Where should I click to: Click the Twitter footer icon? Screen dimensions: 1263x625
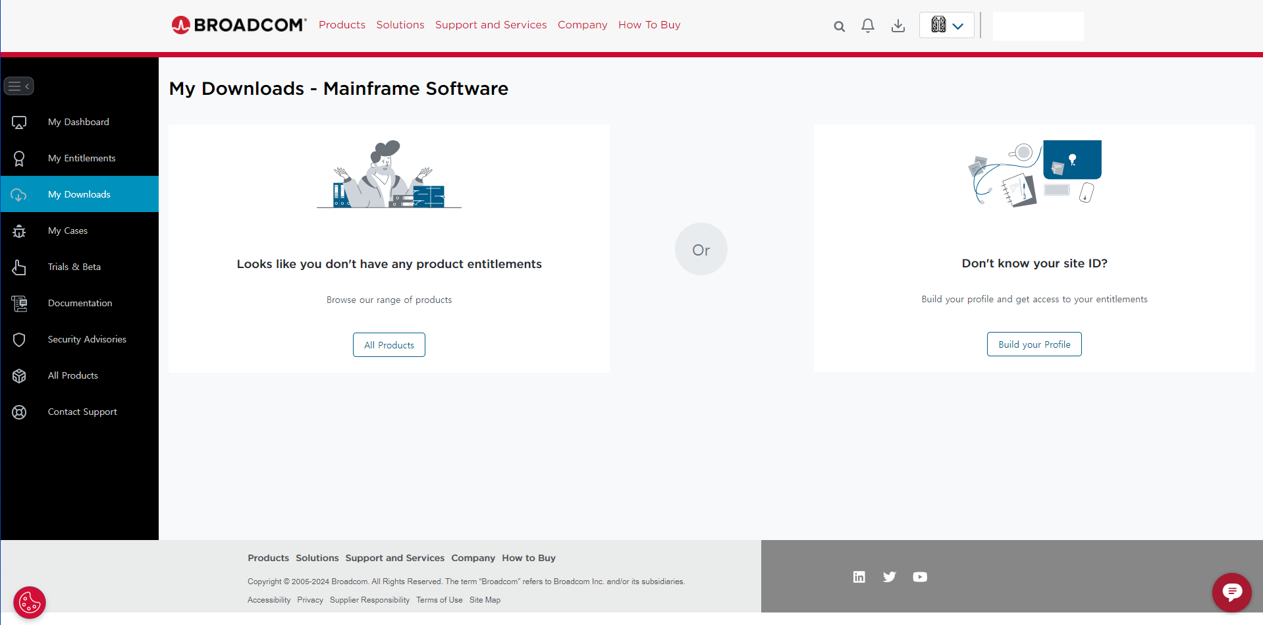(x=890, y=577)
